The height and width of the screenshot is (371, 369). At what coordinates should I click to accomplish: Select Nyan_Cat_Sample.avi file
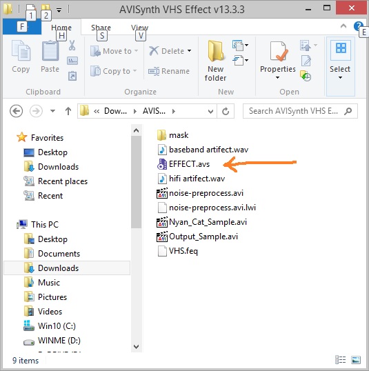(201, 222)
